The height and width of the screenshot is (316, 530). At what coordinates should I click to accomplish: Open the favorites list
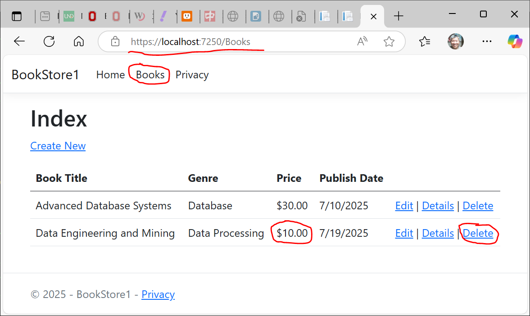pyautogui.click(x=425, y=41)
